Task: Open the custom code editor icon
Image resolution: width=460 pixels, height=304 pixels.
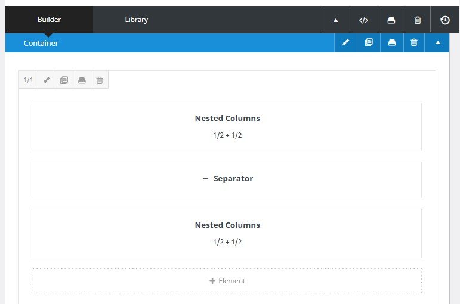Action: 363,20
